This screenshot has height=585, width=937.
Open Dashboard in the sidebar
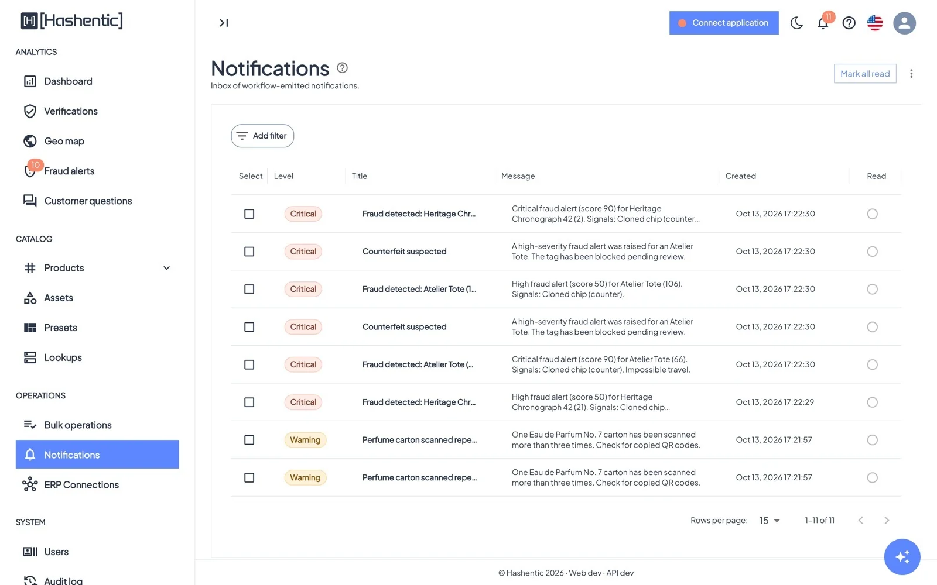coord(97,81)
